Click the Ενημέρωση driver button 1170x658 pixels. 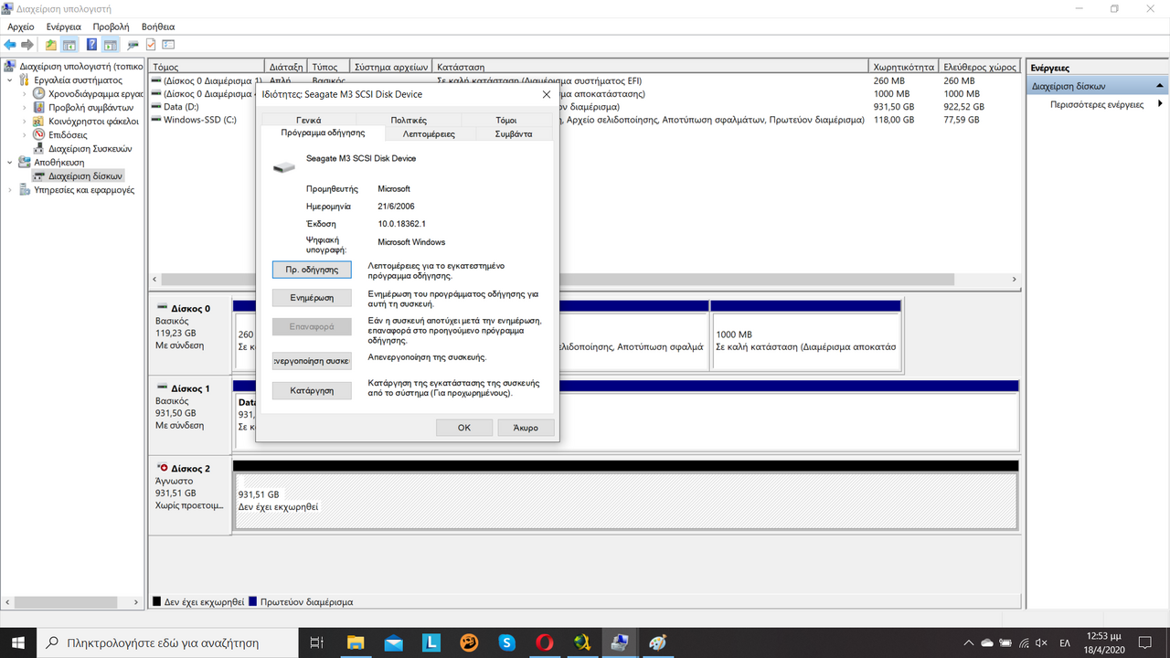(312, 298)
